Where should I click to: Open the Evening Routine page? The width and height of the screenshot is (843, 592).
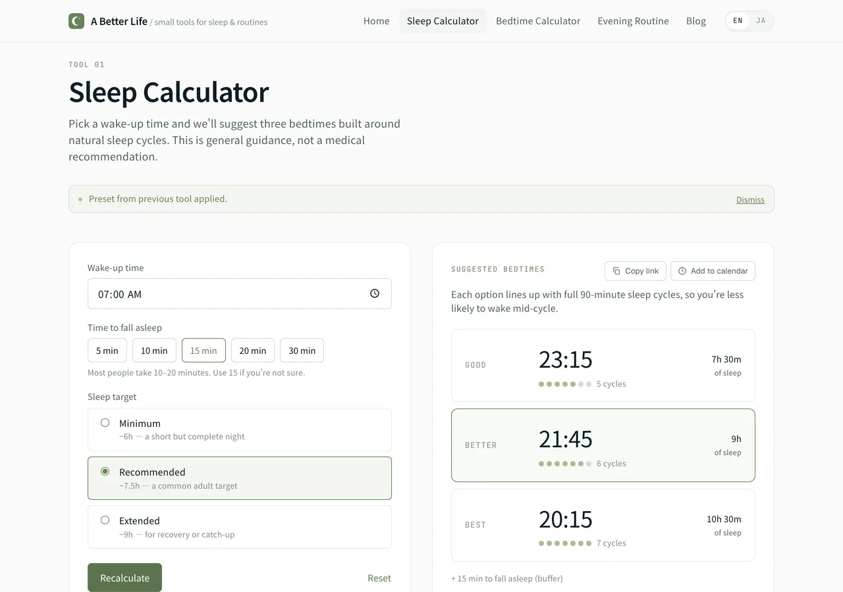click(633, 20)
